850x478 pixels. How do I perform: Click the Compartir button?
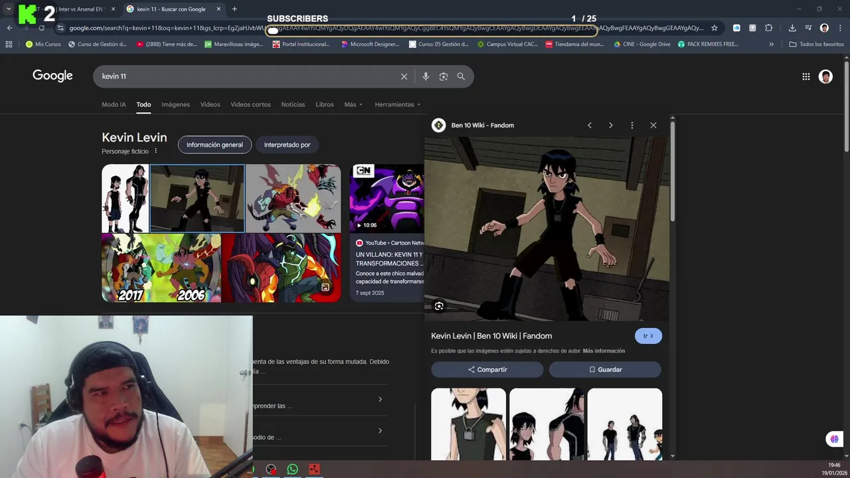point(487,370)
